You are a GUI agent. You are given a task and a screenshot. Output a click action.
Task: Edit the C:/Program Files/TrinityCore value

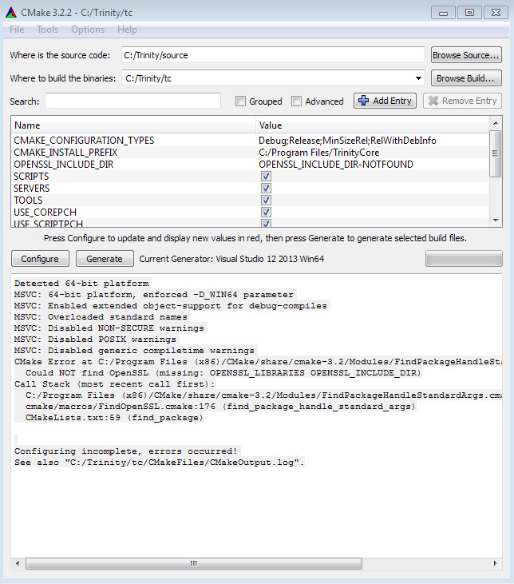tap(319, 153)
